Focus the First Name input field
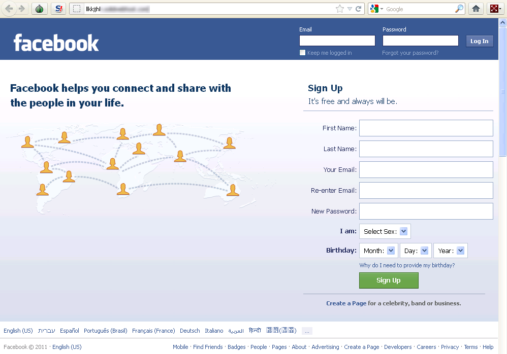Image resolution: width=507 pixels, height=354 pixels. tap(426, 128)
